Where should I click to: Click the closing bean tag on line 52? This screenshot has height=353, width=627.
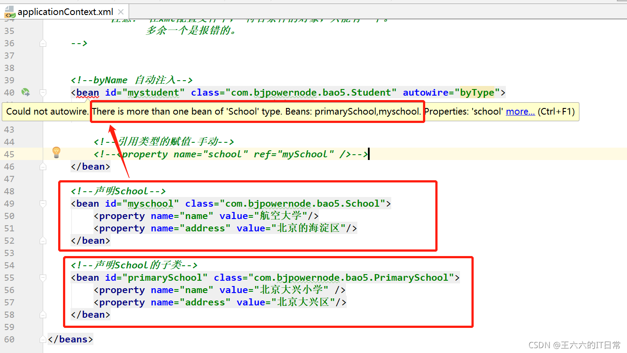pyautogui.click(x=90, y=241)
